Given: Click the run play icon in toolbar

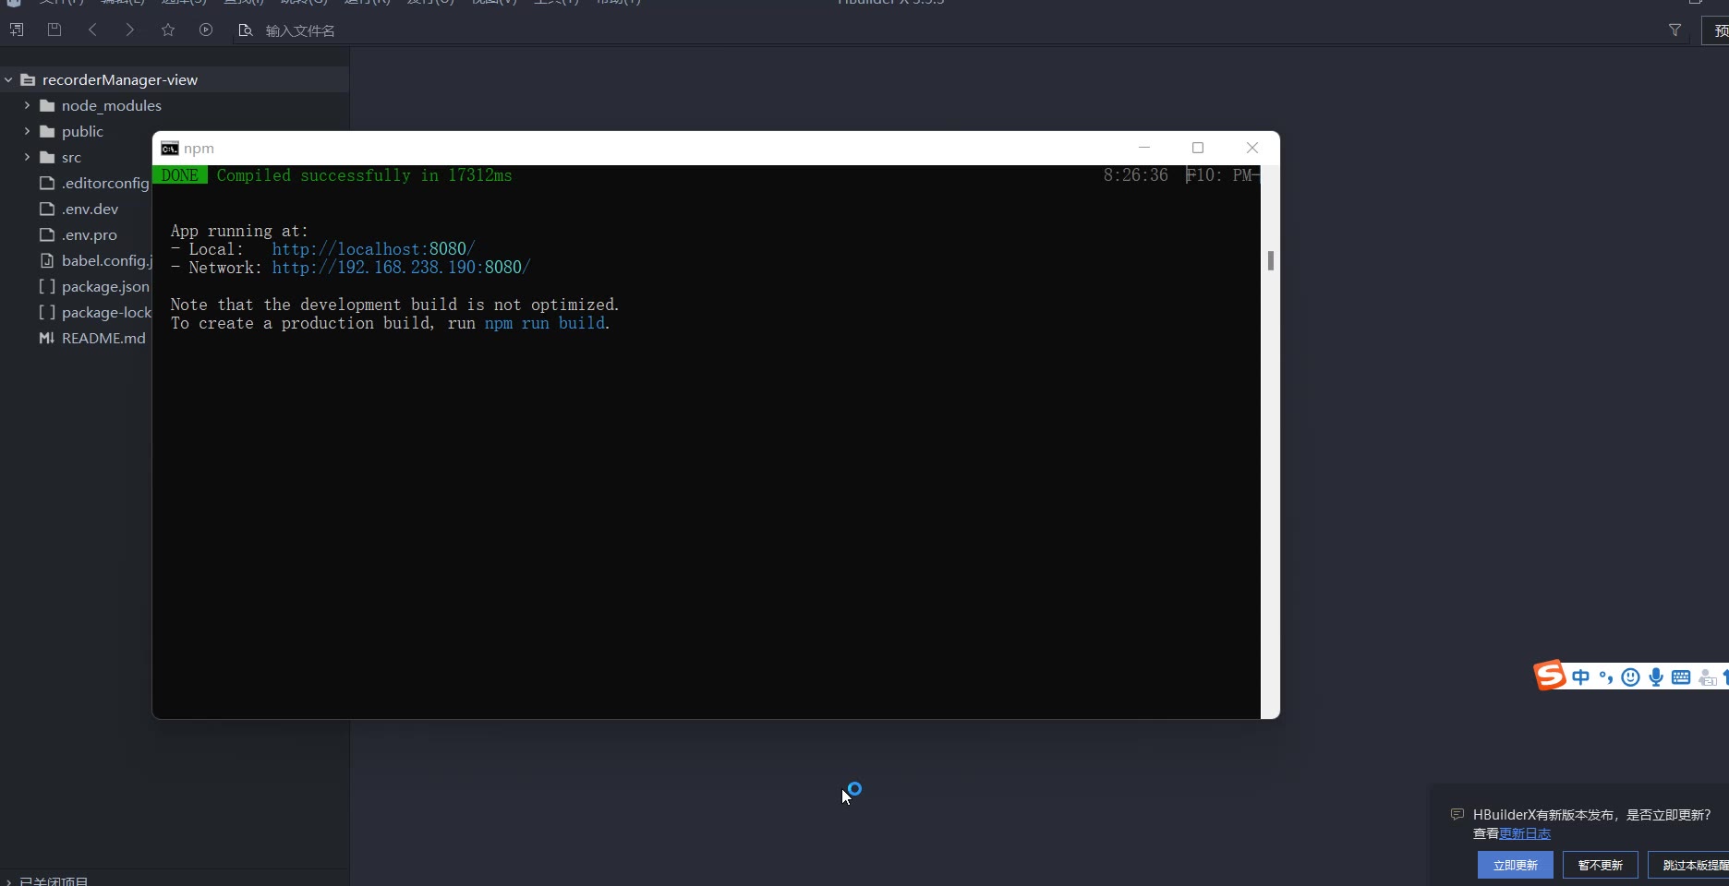Looking at the screenshot, I should tap(206, 30).
